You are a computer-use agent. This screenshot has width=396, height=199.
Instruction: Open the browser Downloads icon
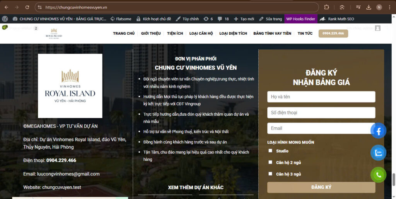coord(369,7)
